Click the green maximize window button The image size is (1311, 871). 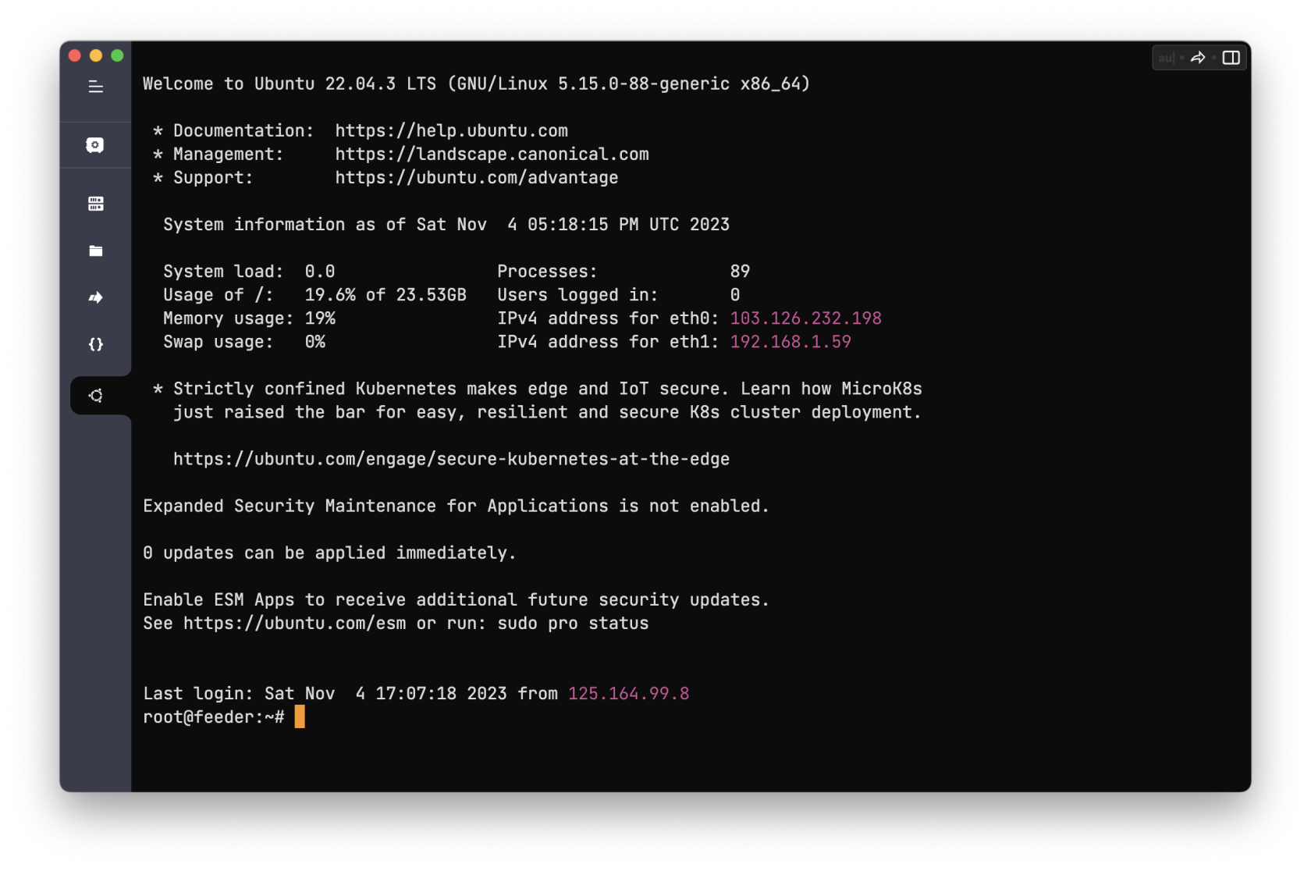coord(117,55)
